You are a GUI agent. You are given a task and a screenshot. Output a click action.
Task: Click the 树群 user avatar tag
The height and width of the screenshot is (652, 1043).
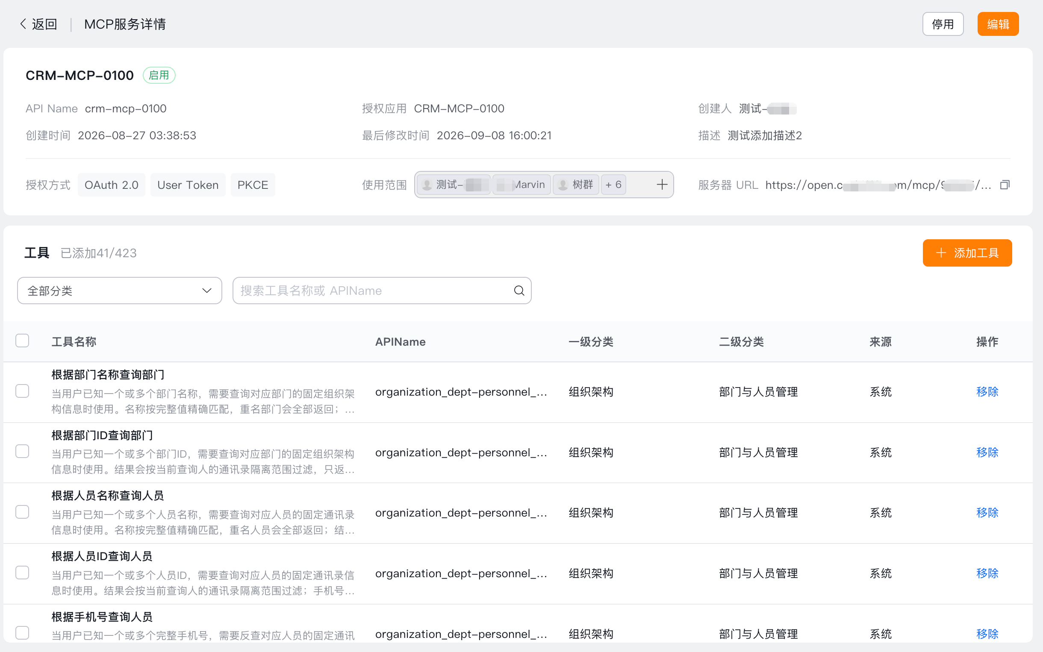pos(576,185)
